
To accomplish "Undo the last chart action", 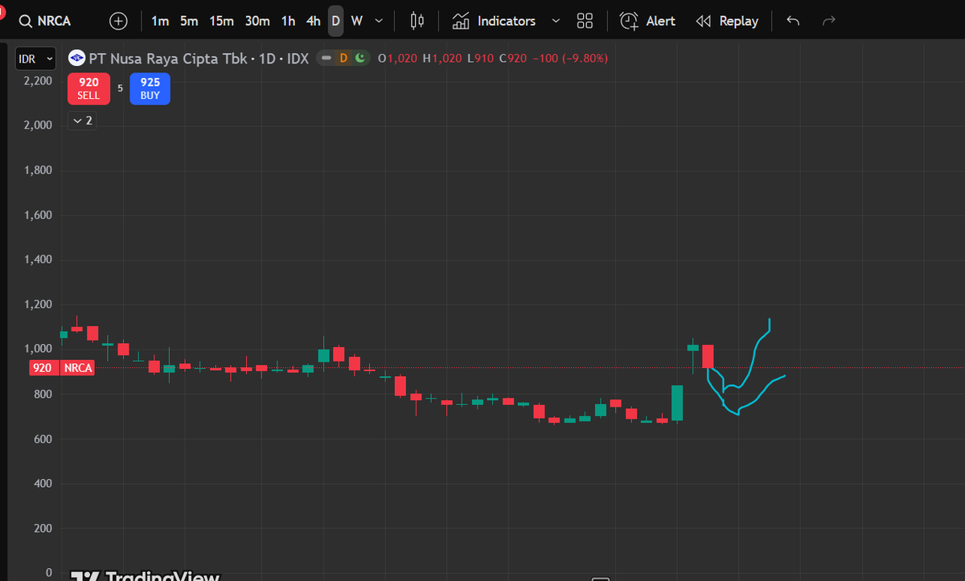I will 793,21.
